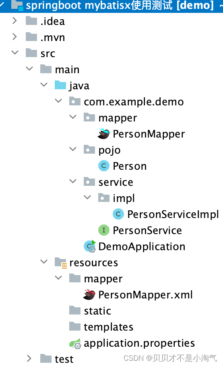Viewport: 223px width, 366px height.
Task: Click the blue java source folder icon
Action: pos(60,85)
